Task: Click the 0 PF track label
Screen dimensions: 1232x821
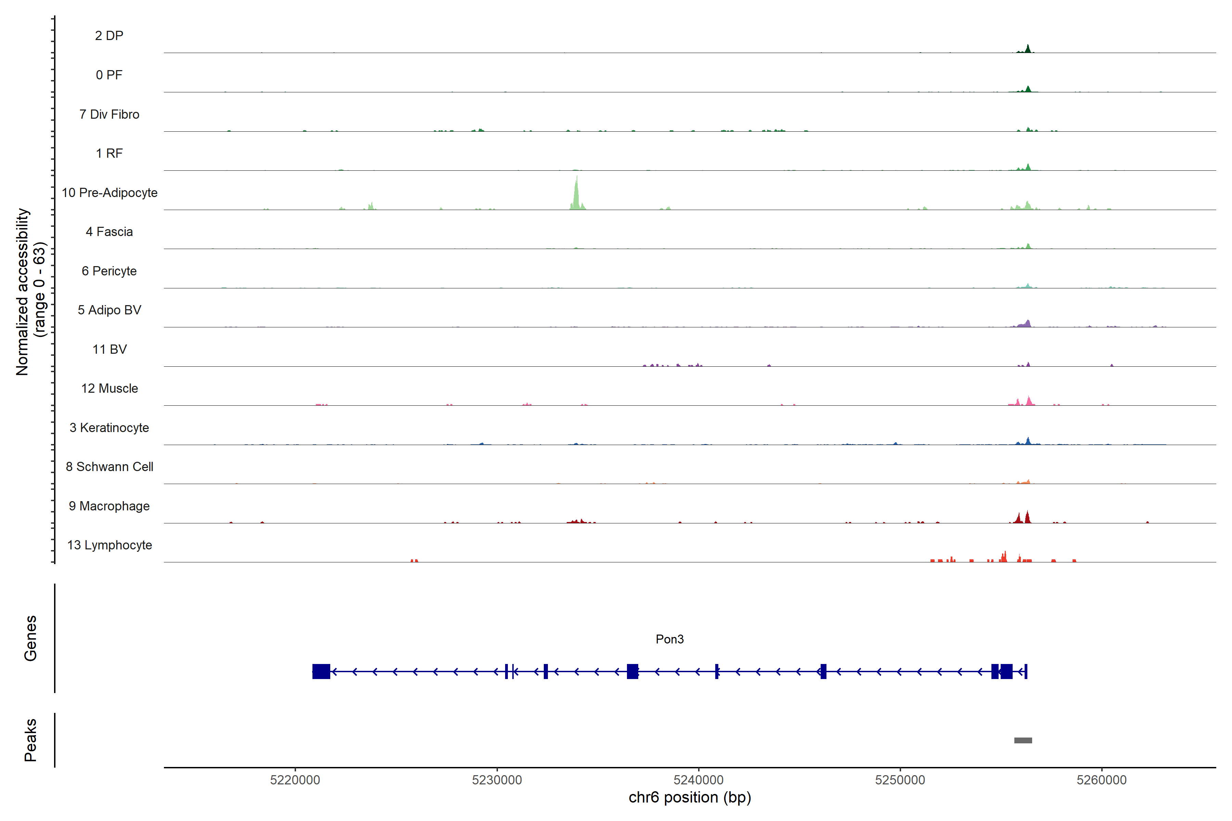Action: tap(109, 75)
